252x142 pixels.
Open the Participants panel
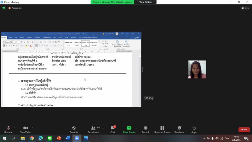[x=93, y=129]
